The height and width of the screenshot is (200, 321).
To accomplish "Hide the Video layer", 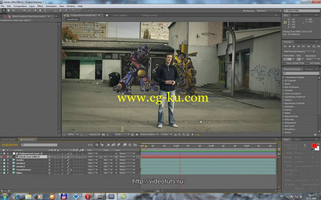I will 49,173.
